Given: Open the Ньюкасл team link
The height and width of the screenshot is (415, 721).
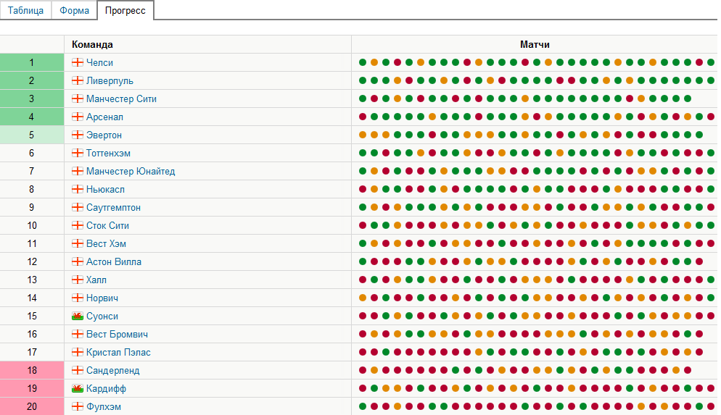Looking at the screenshot, I should tap(105, 190).
